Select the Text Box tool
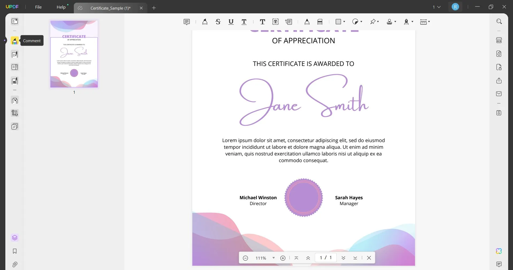Screen dimensions: 513x270 tap(275, 22)
